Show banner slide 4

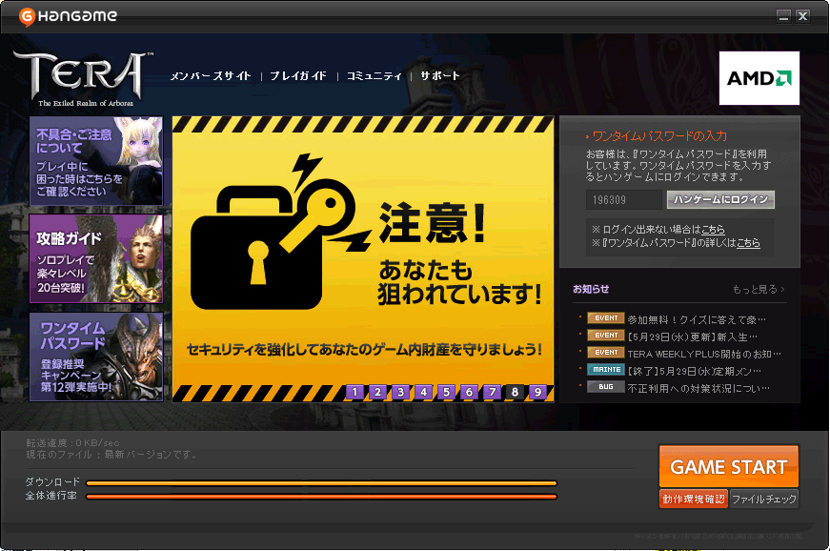[423, 392]
